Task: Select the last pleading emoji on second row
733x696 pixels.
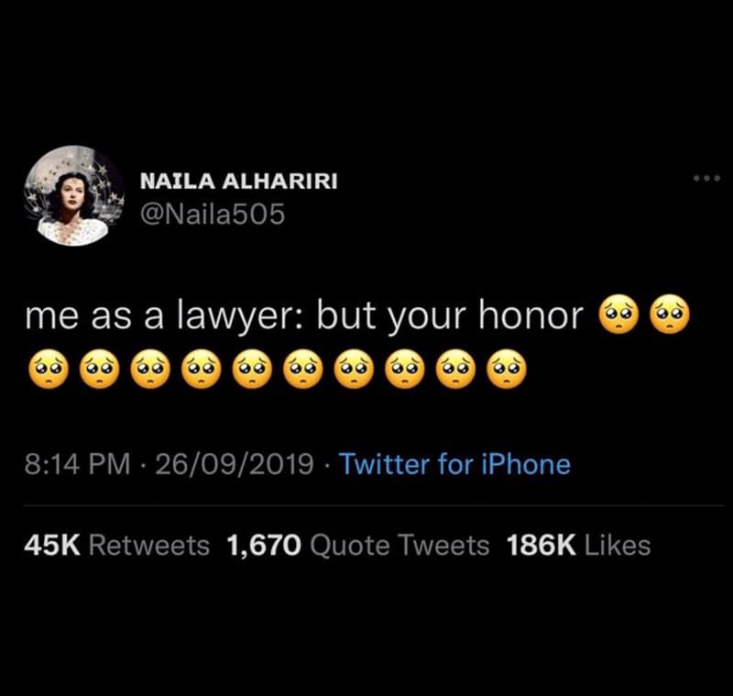Action: (x=507, y=369)
